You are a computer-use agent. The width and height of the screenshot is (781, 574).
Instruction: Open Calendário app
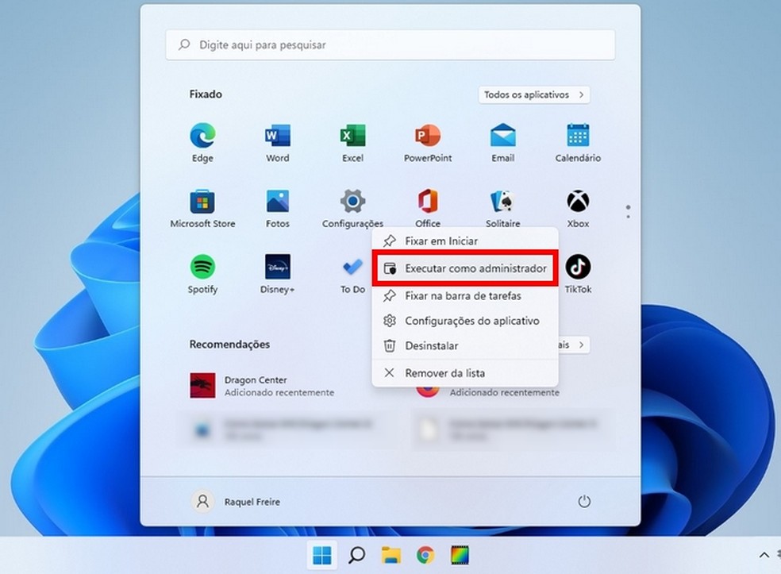coord(578,143)
